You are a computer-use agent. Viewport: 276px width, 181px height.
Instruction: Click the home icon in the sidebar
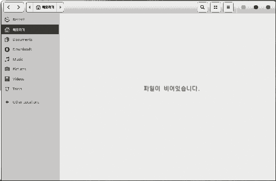[x=7, y=29]
